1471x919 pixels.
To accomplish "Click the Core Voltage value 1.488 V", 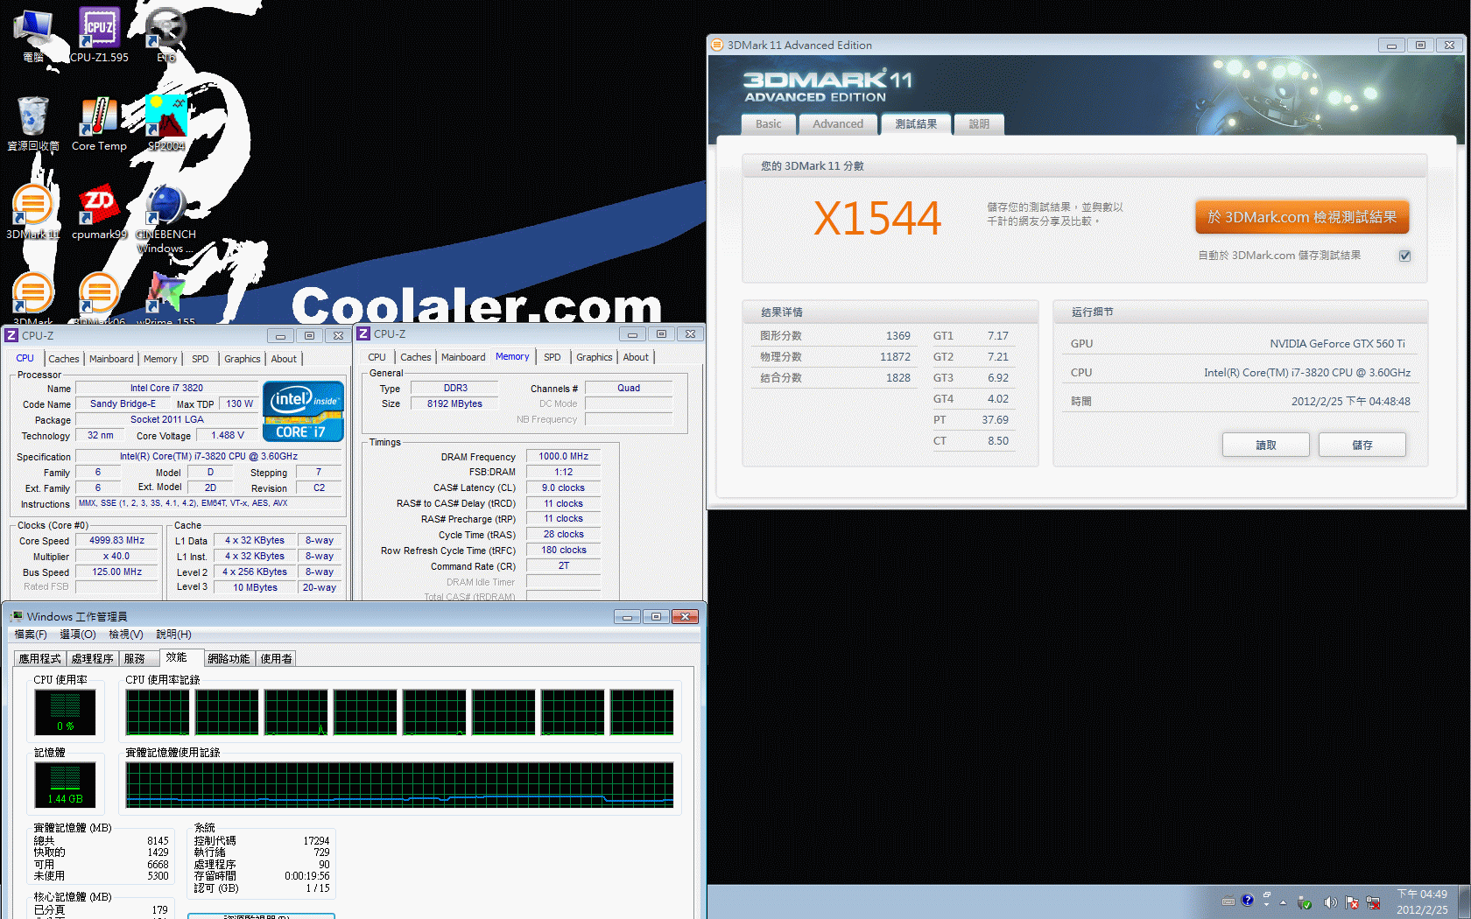I will coord(228,435).
